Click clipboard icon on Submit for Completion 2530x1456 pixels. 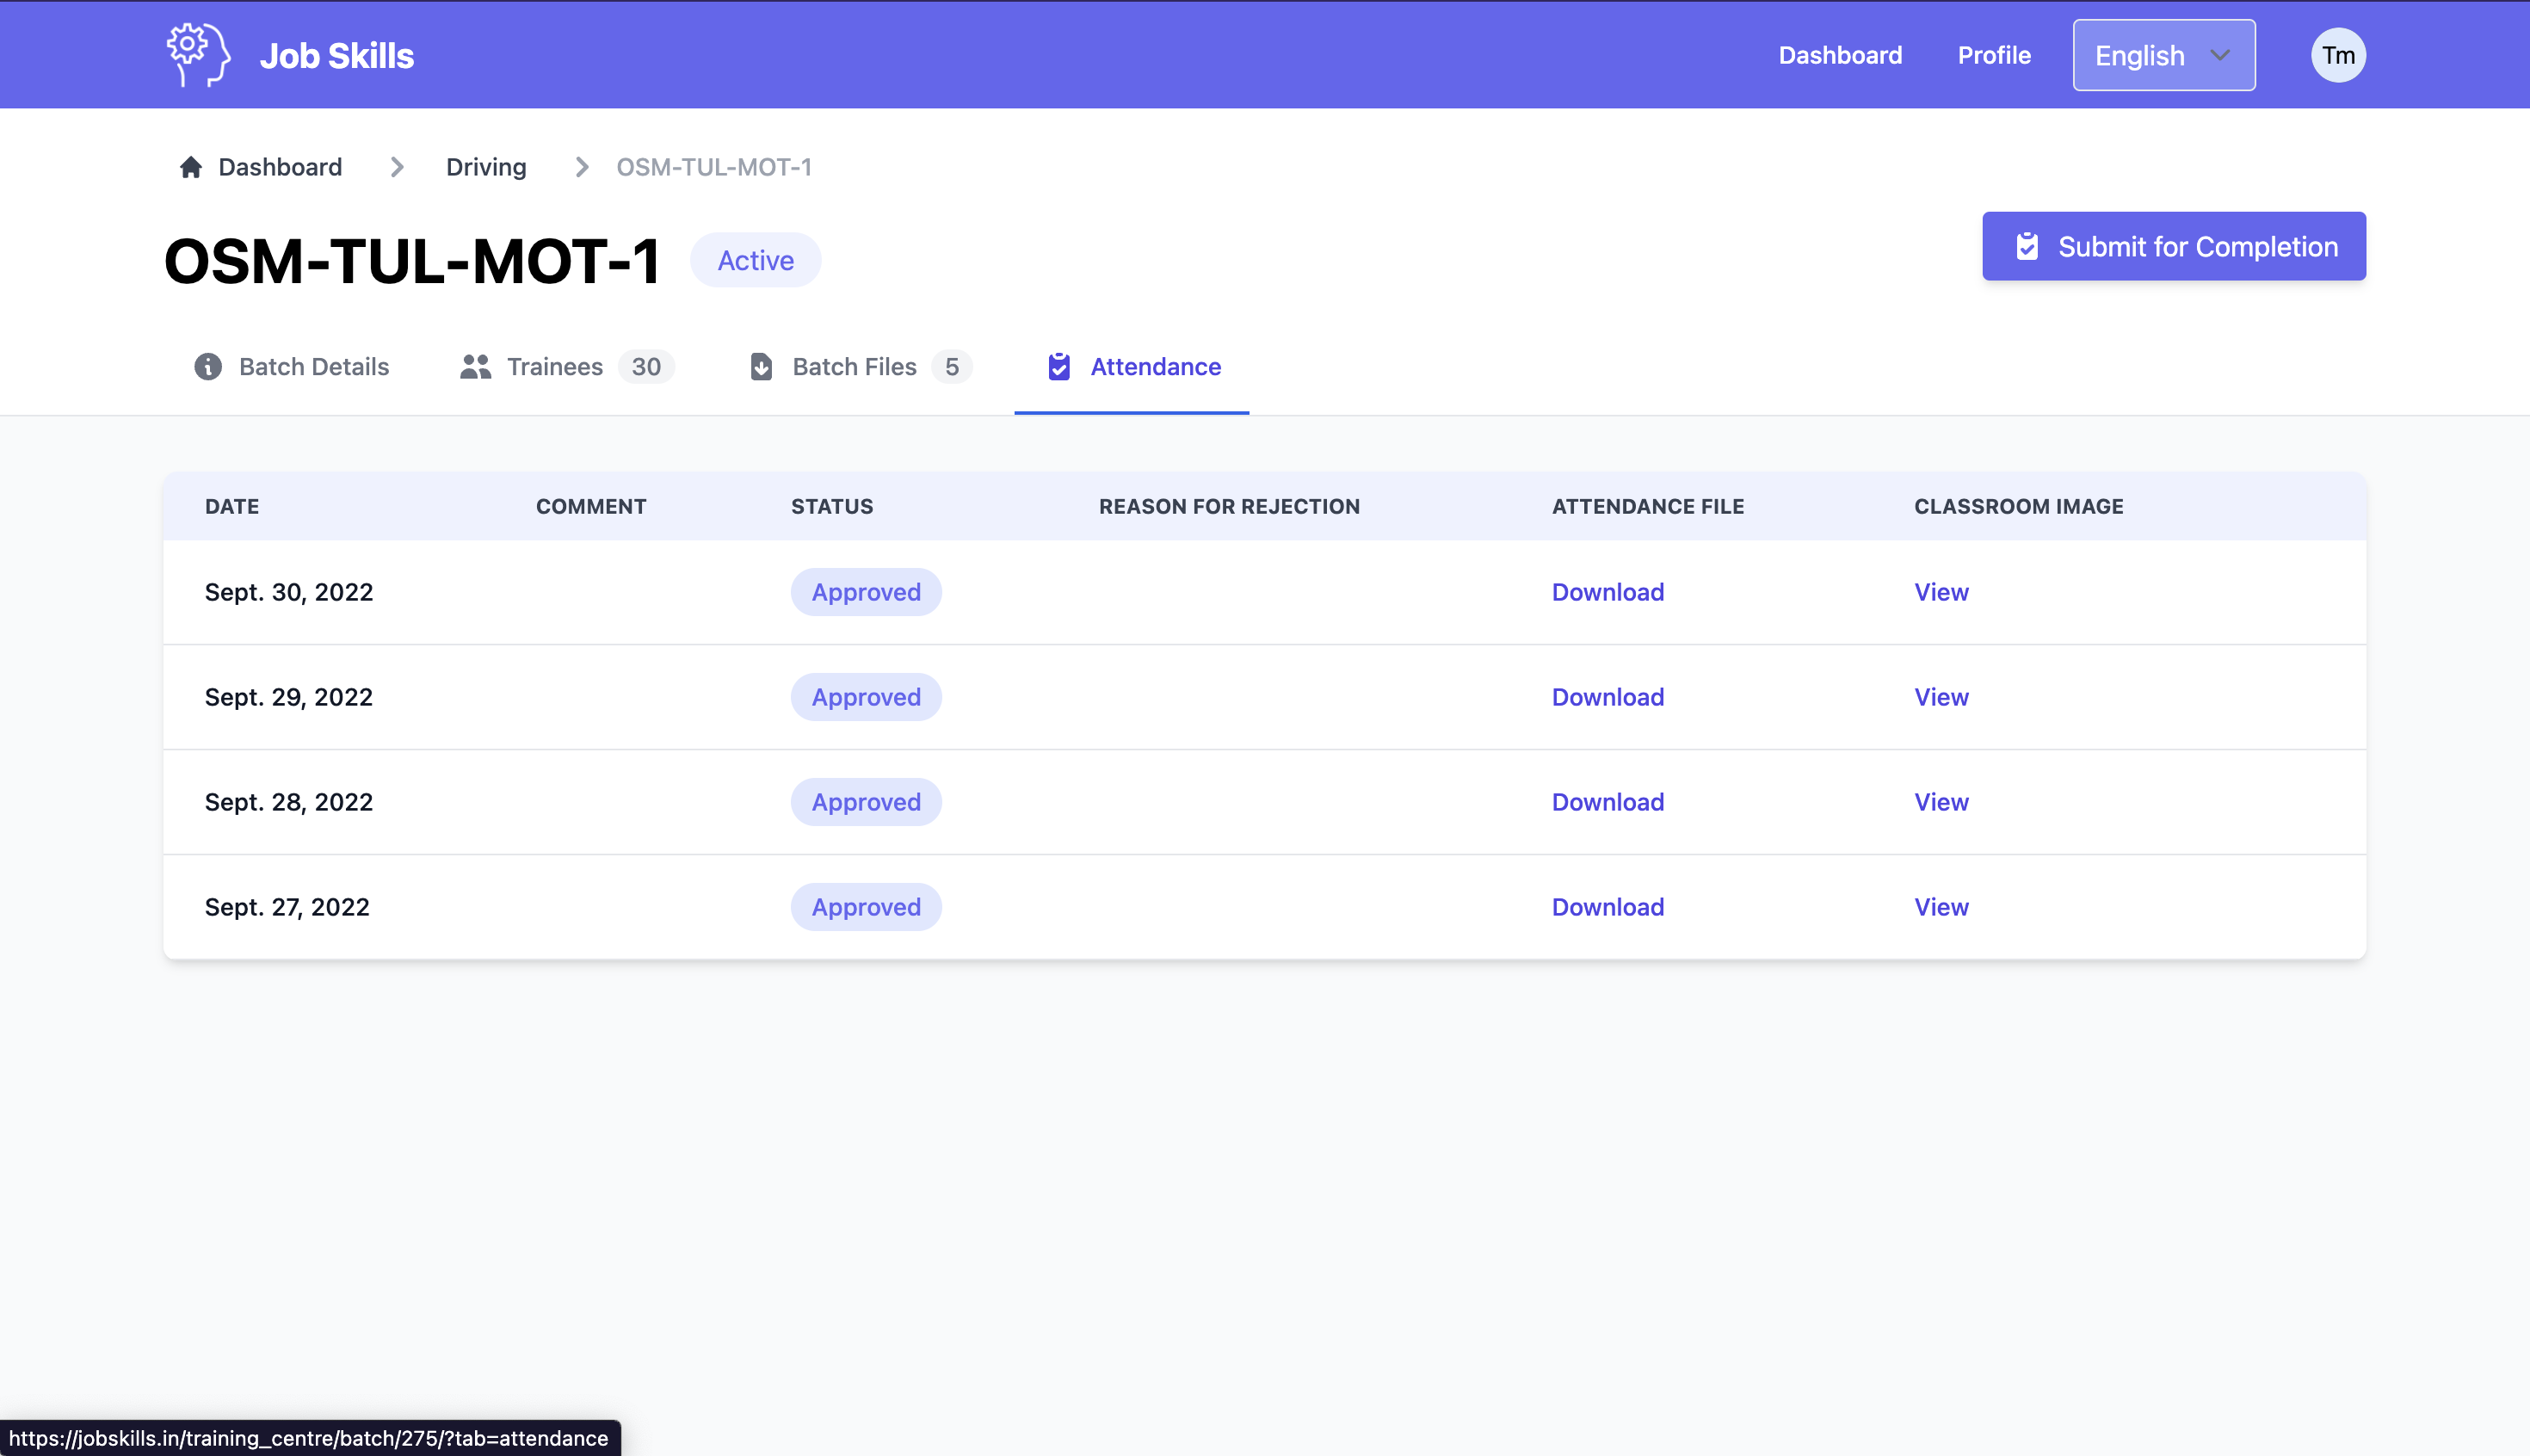(2027, 247)
